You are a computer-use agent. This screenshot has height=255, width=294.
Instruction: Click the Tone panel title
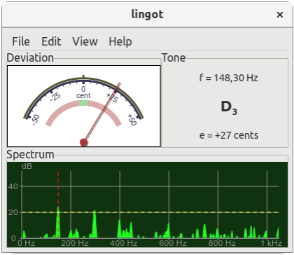[x=174, y=57]
